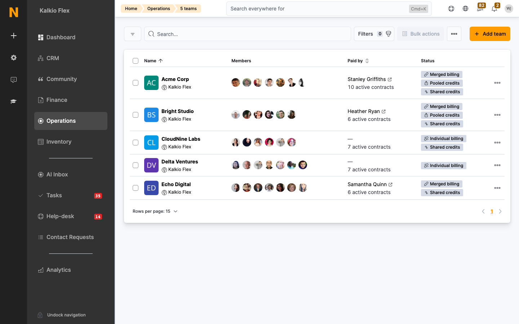The width and height of the screenshot is (519, 324).
Task: Open external link icon next to Stanley Griffiths
Action: (390, 79)
